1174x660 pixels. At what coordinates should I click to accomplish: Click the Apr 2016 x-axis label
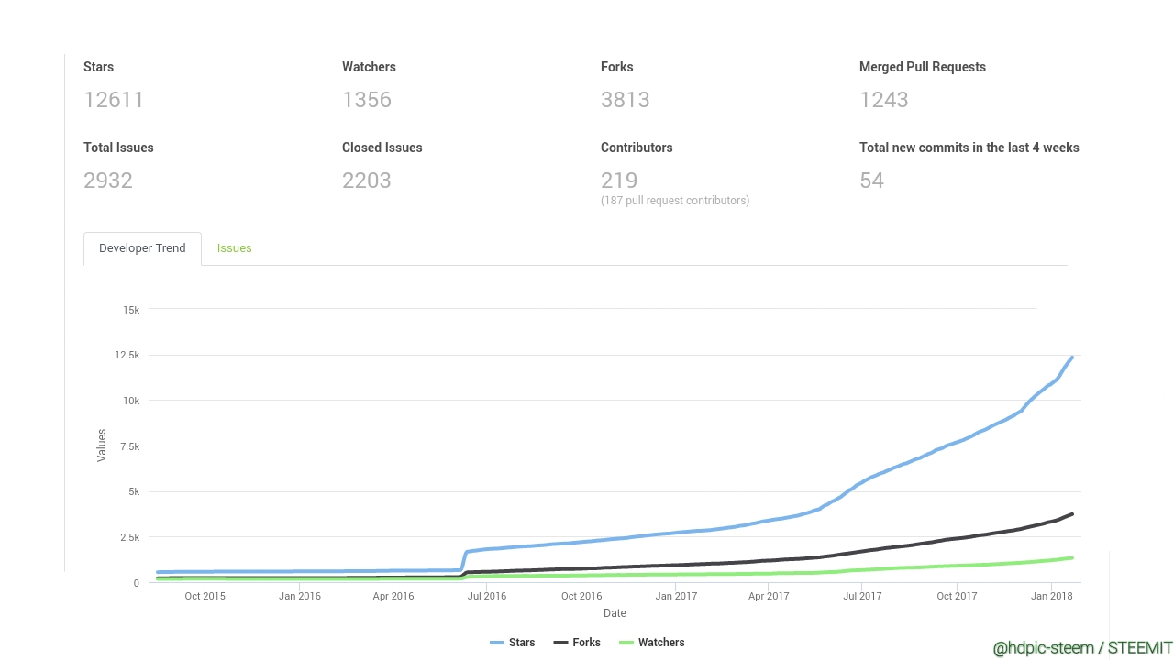pyautogui.click(x=393, y=596)
